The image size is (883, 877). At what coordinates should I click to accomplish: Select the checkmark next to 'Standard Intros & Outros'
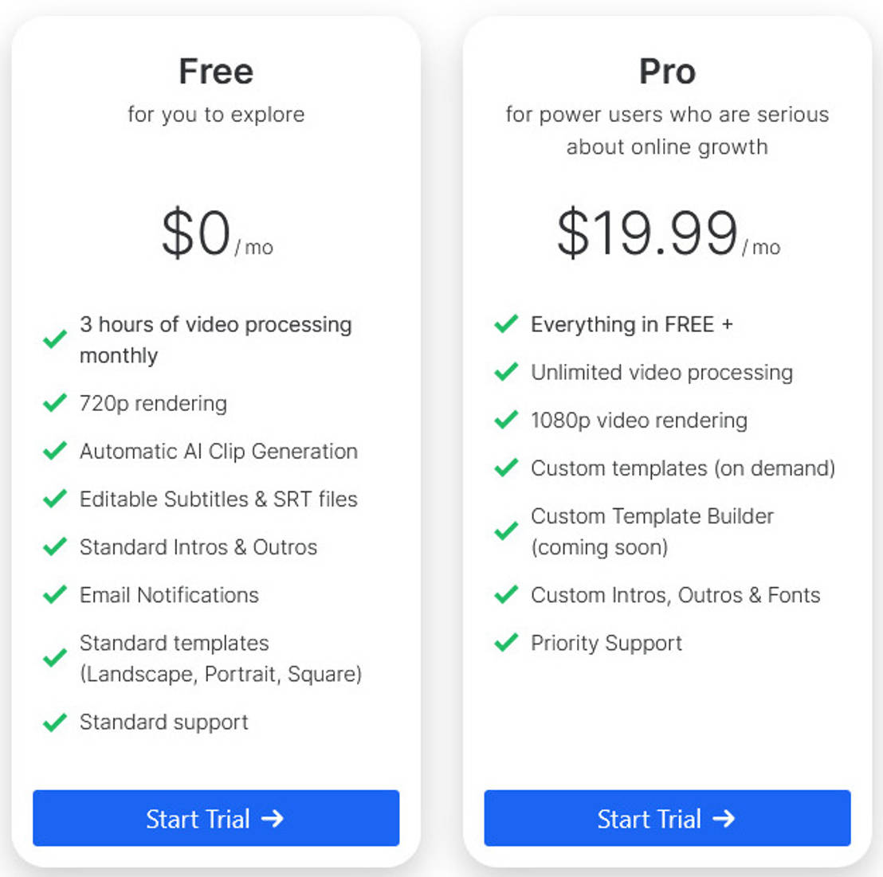(x=54, y=546)
